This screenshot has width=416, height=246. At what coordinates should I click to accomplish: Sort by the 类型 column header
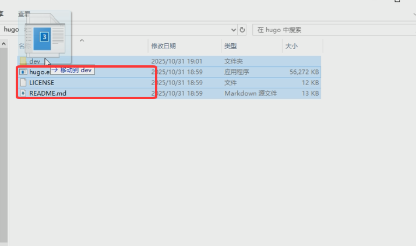pyautogui.click(x=231, y=45)
